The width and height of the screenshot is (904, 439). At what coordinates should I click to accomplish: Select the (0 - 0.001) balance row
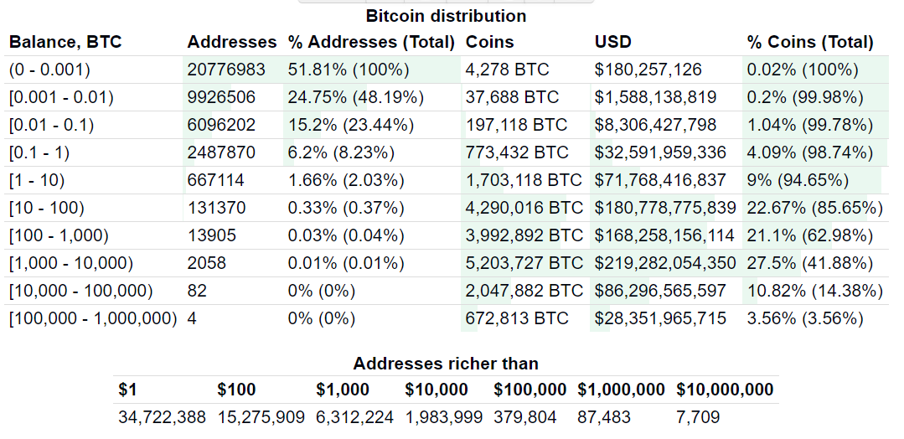click(447, 70)
